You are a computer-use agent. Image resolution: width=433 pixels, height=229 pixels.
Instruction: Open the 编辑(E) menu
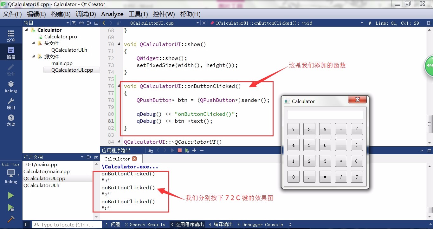[x=36, y=14]
